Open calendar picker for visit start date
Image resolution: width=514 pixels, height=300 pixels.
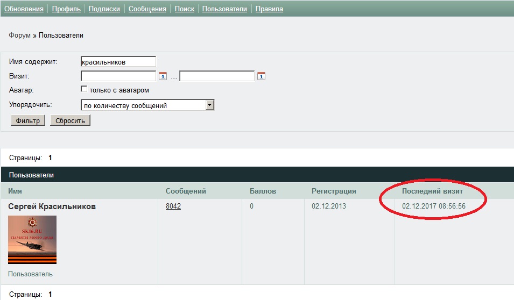pyautogui.click(x=163, y=76)
